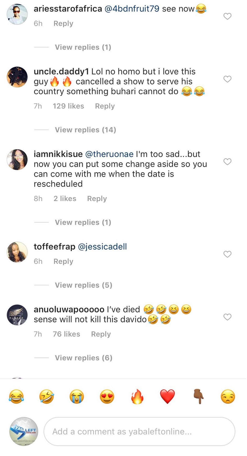The height and width of the screenshot is (456, 247).
Task: Expand View replies (14) under uncle.daddy1
Action: tap(85, 130)
